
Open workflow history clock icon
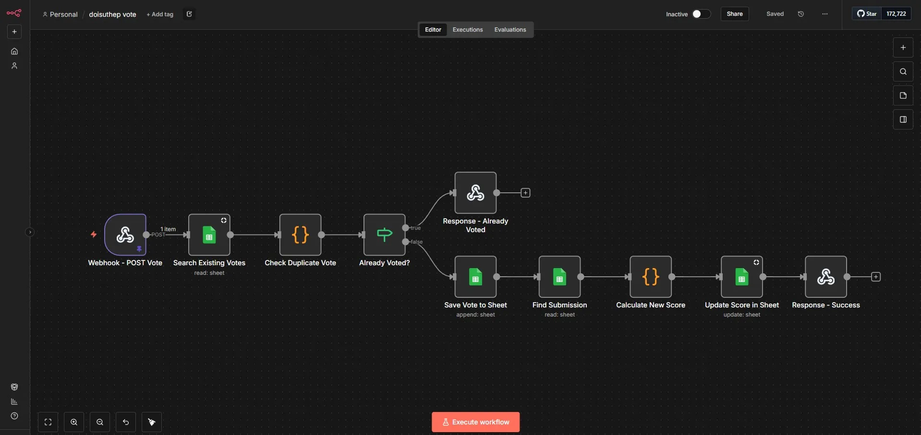pyautogui.click(x=800, y=14)
